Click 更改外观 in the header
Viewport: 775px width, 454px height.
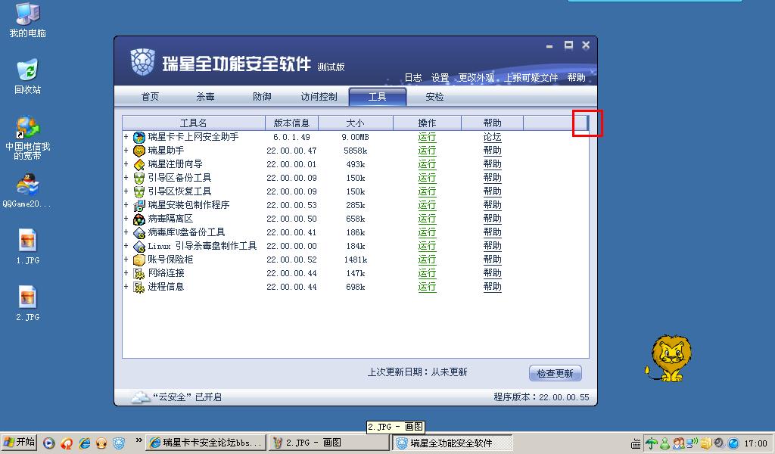[477, 78]
